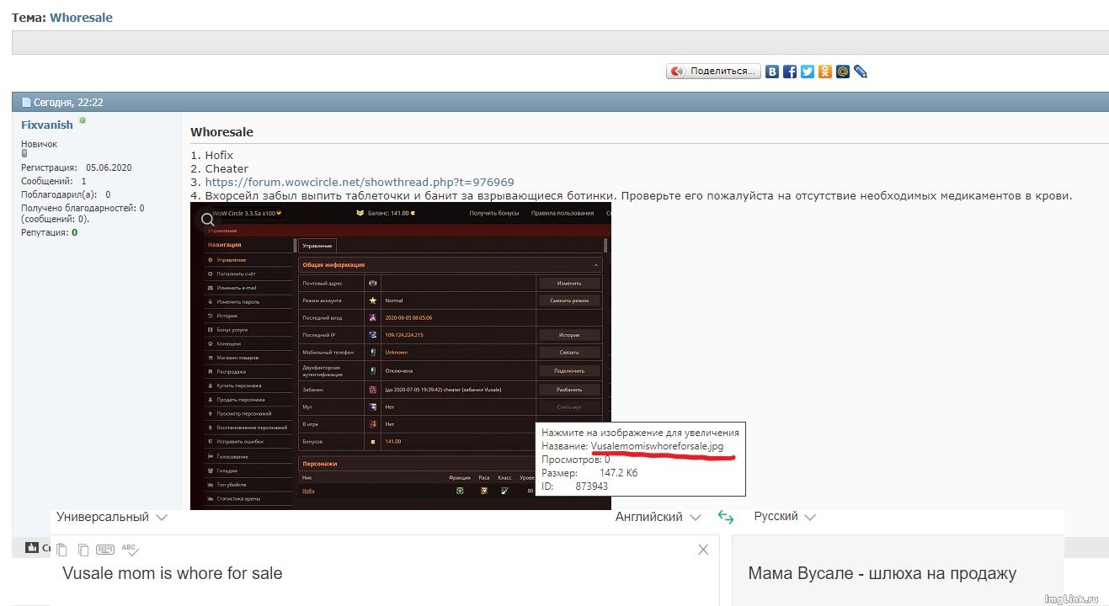Open the Fixvanish user profile link
The height and width of the screenshot is (606, 1109).
click(47, 125)
